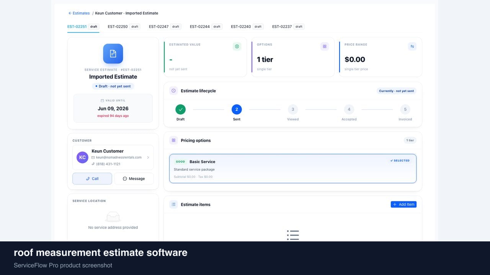Click the '1 tier' badge in Pricing options

410,141
